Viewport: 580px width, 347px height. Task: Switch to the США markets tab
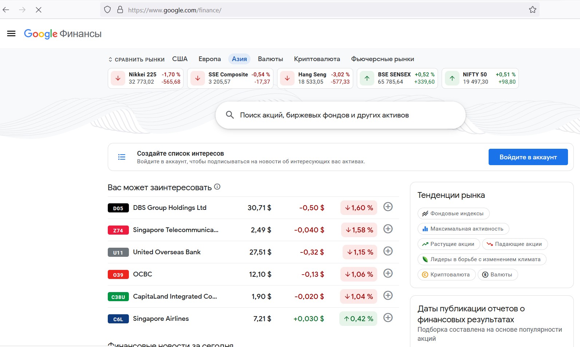180,59
